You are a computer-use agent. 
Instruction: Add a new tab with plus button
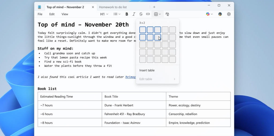tap(154, 7)
